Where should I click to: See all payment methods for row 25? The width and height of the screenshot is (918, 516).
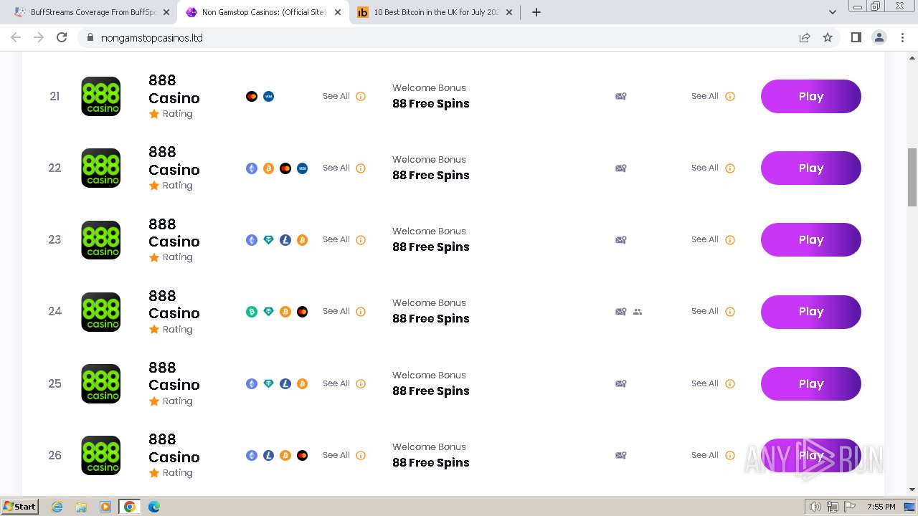(x=336, y=383)
